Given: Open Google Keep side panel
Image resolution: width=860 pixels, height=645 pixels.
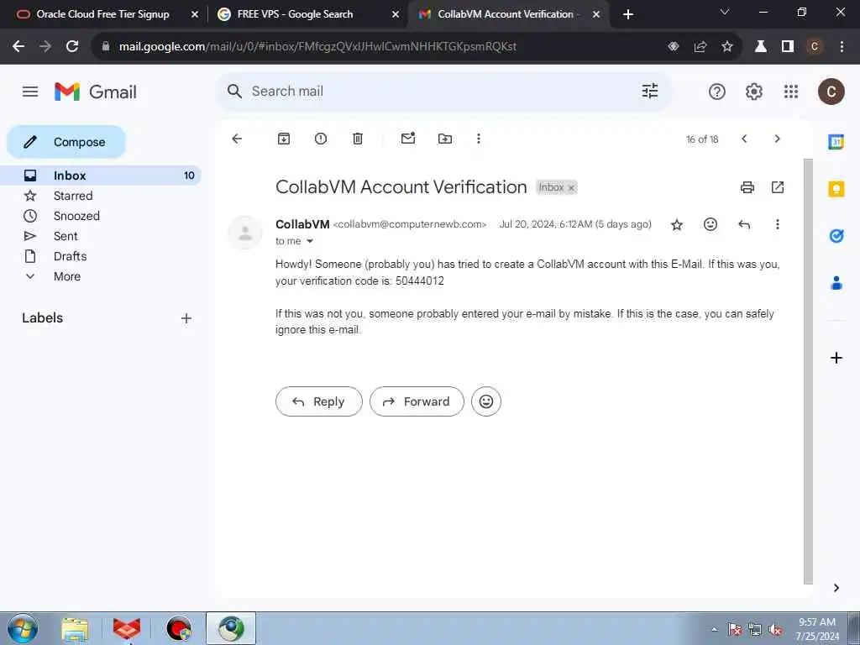Looking at the screenshot, I should coord(836,189).
